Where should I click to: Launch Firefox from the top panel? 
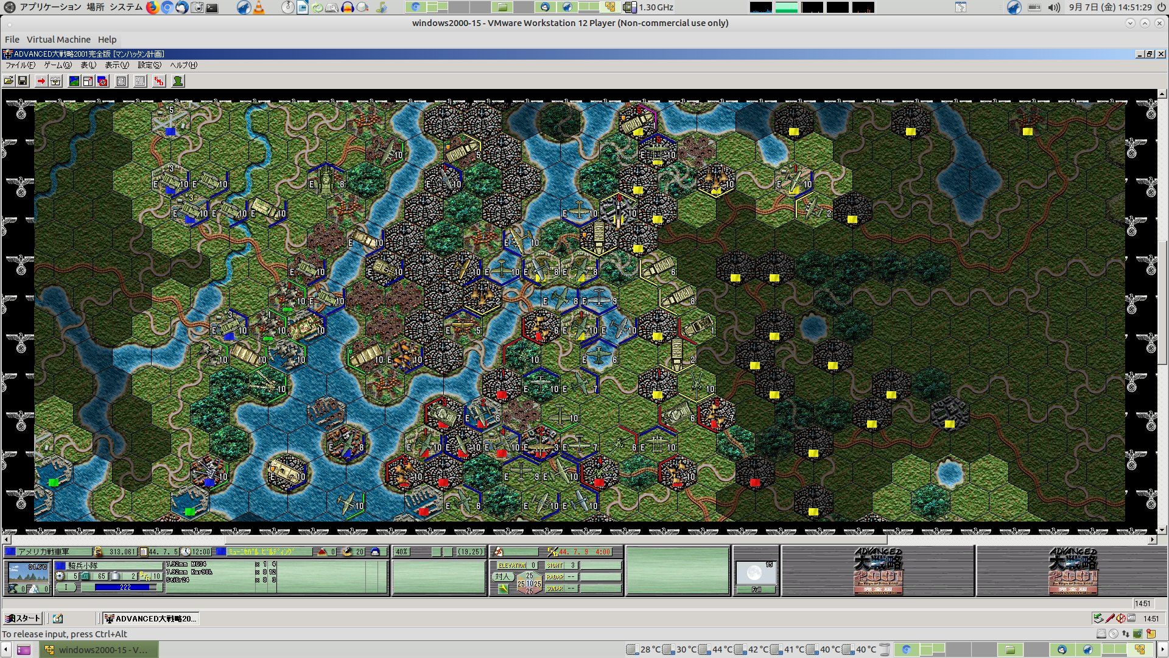pyautogui.click(x=152, y=7)
